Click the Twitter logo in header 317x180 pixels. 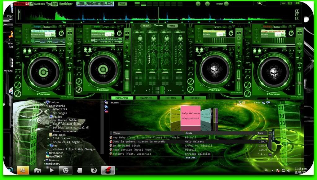(66, 4)
